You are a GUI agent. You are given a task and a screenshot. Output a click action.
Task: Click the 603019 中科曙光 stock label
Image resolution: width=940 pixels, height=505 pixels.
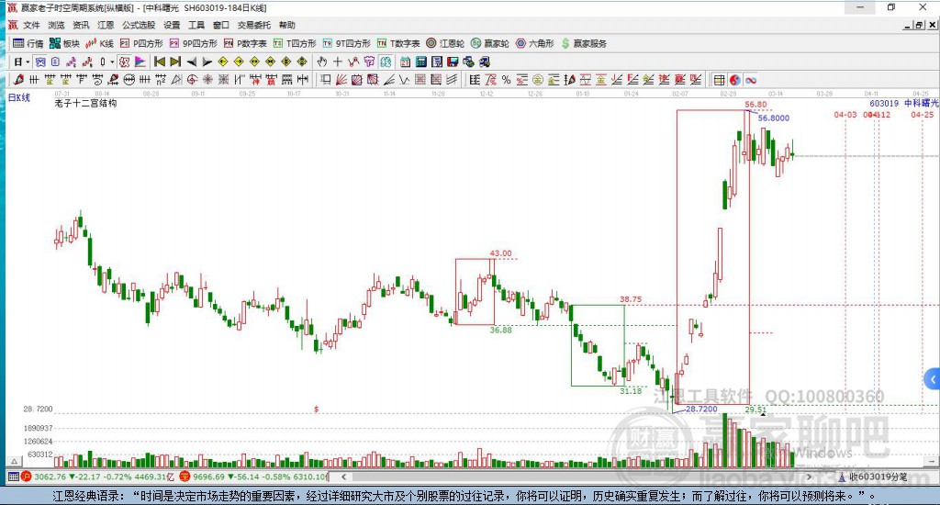(904, 103)
